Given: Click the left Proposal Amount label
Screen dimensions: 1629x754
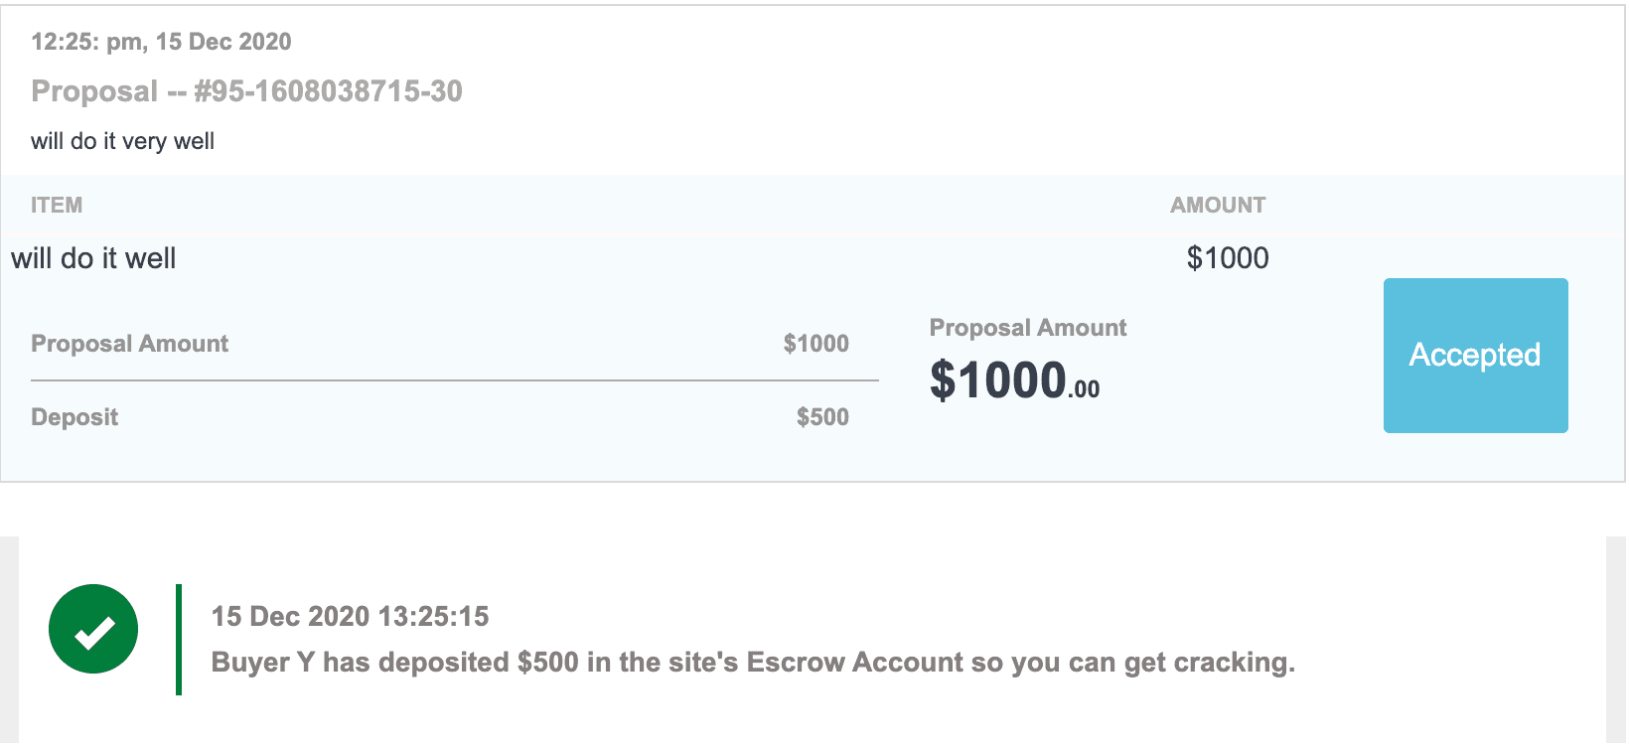Looking at the screenshot, I should click(129, 344).
